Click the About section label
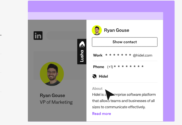This screenshot has height=125, width=182. point(97,88)
